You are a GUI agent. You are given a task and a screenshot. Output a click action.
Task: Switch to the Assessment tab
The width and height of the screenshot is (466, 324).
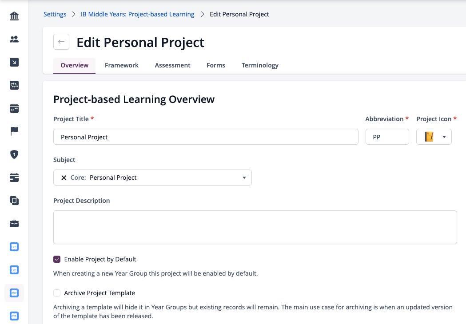[172, 65]
